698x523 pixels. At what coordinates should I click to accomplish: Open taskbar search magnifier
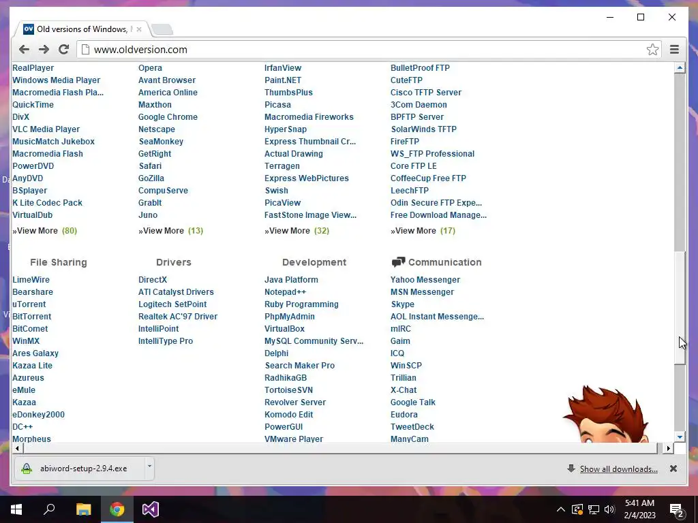(x=49, y=509)
